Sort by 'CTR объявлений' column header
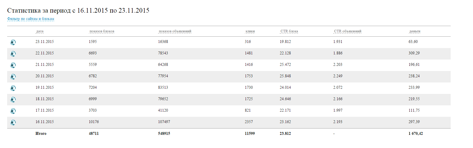 tap(348, 31)
